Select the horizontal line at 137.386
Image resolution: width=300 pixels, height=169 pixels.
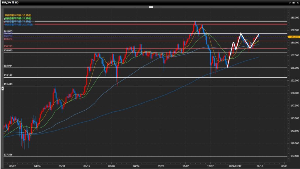point(146,156)
